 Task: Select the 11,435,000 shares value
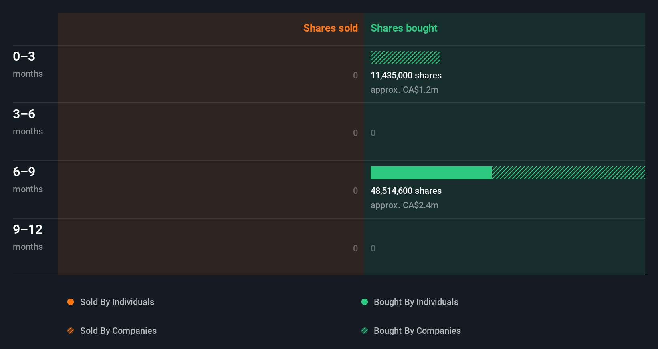click(x=406, y=75)
